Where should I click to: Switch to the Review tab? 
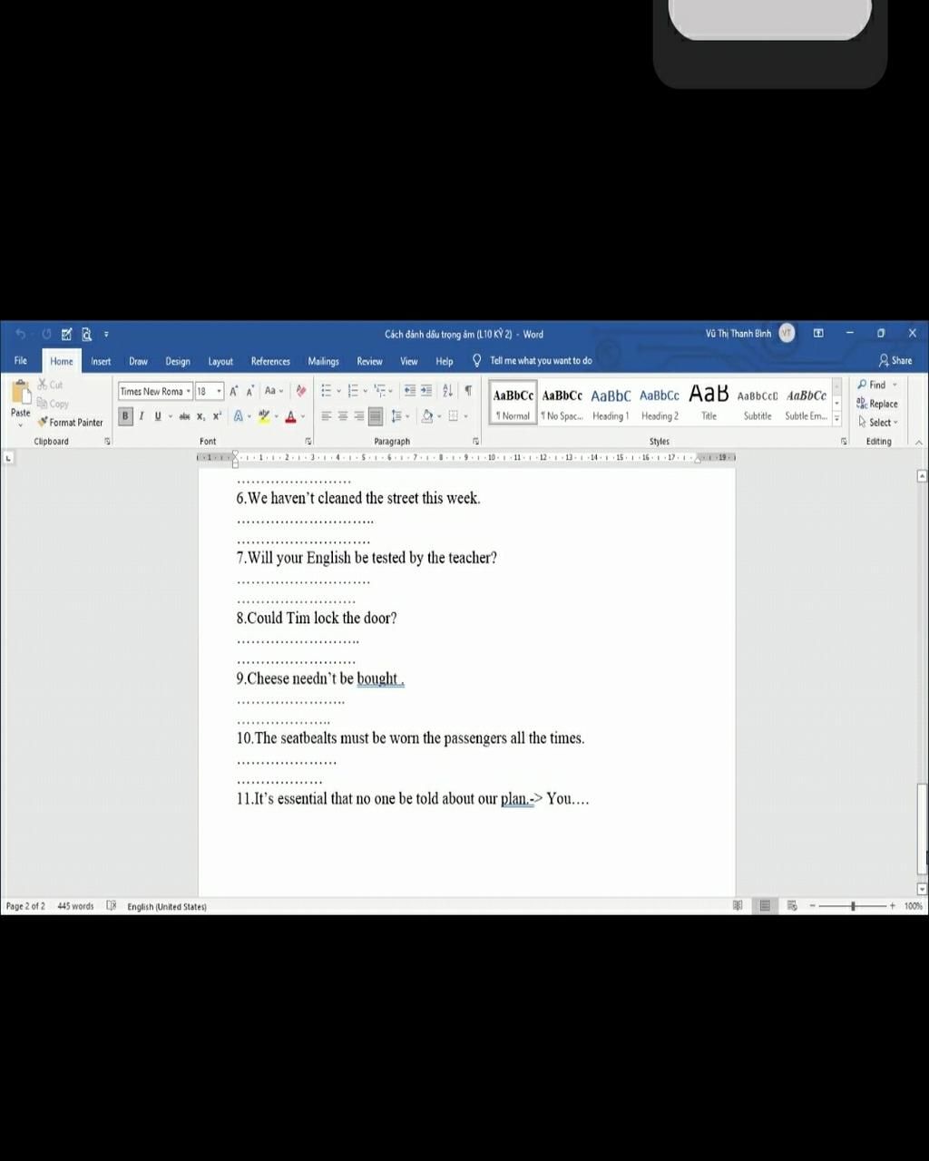(369, 361)
